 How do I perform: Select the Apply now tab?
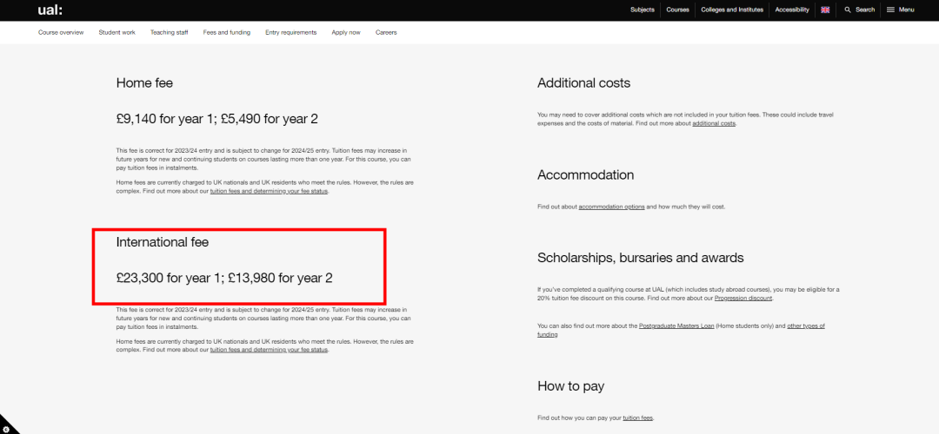coord(346,32)
